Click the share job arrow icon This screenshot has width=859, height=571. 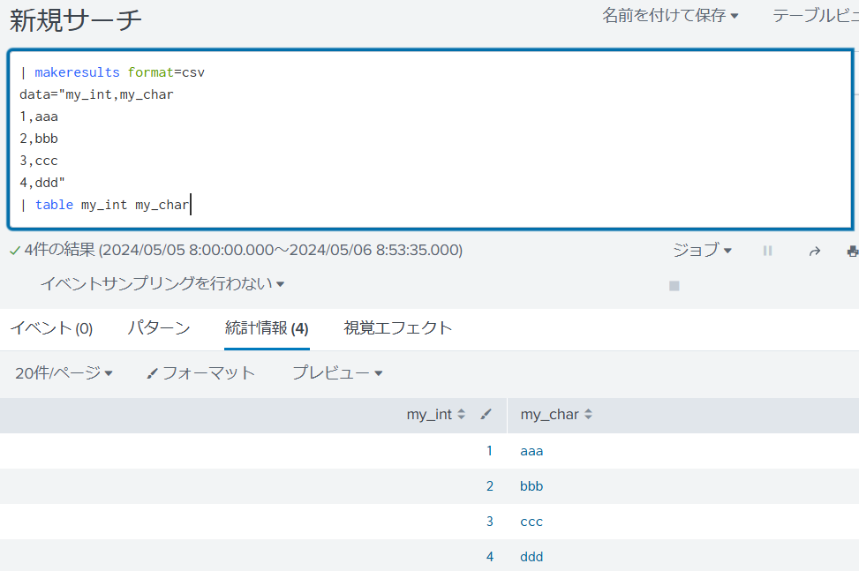[815, 252]
